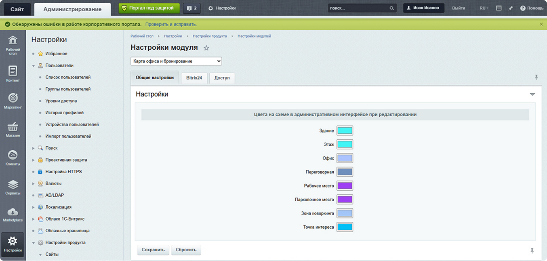The image size is (547, 261).
Task: Open the Маркетинг sidebar section
Action: coord(13,101)
